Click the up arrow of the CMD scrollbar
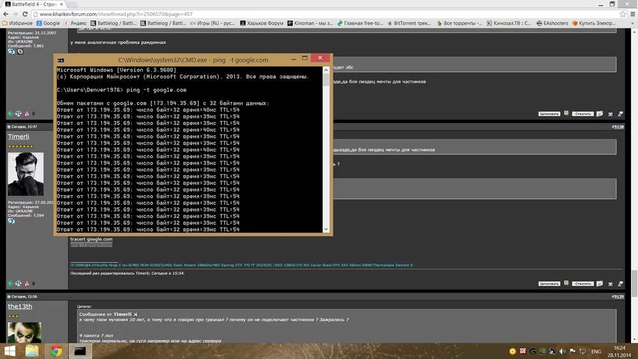Viewport: 638px width, 359px height. [326, 70]
